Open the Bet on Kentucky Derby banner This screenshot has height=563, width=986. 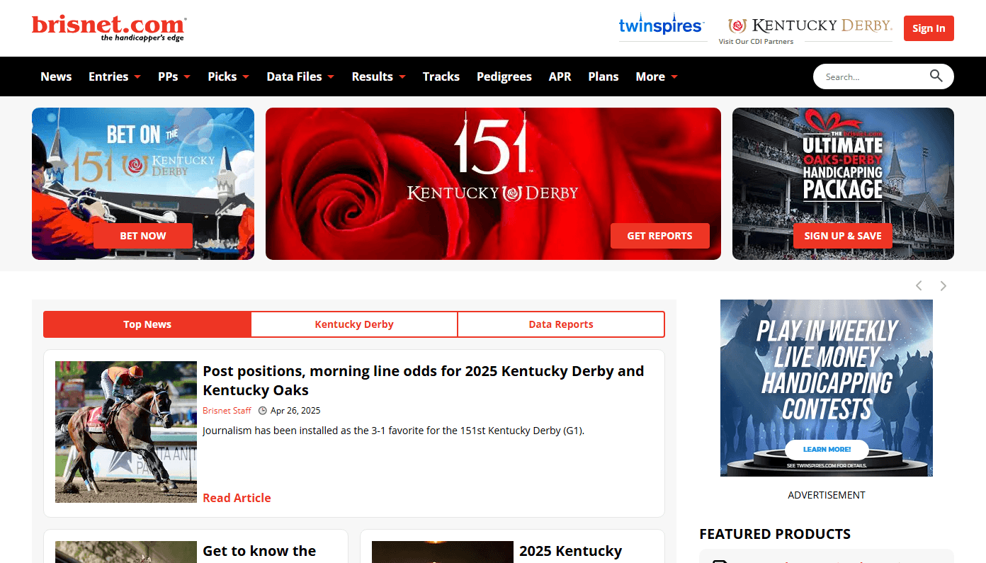click(143, 183)
